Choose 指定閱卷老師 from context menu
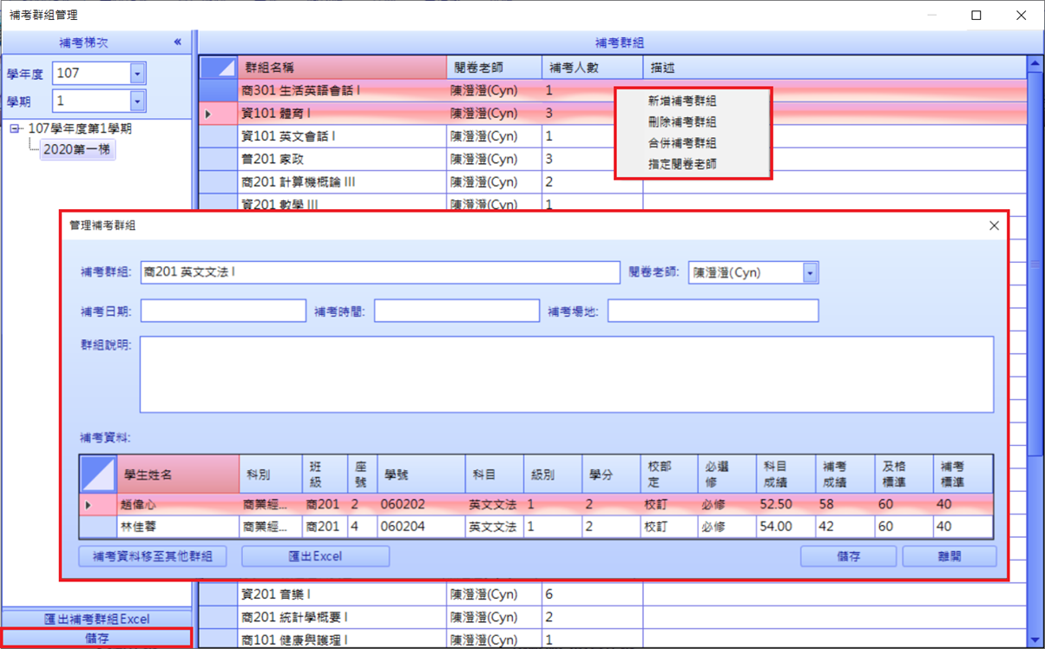The height and width of the screenshot is (649, 1045). [682, 164]
